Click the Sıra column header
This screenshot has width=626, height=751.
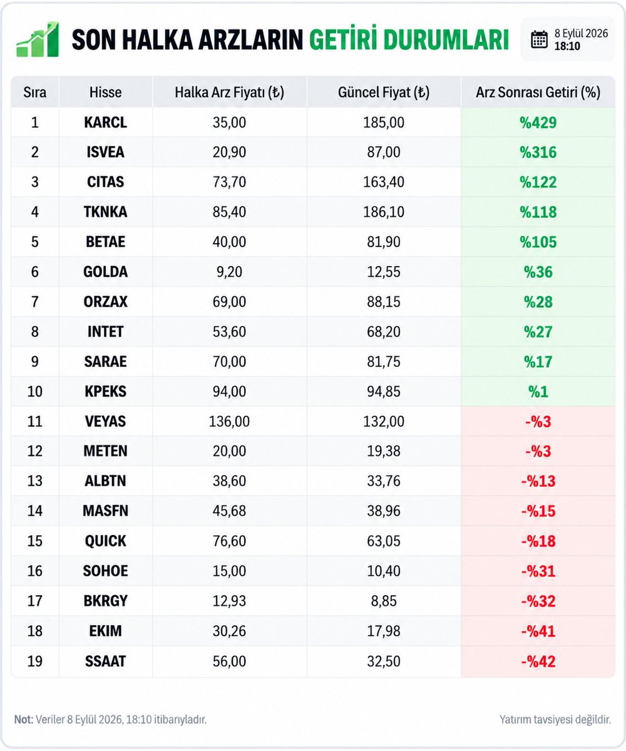click(35, 93)
